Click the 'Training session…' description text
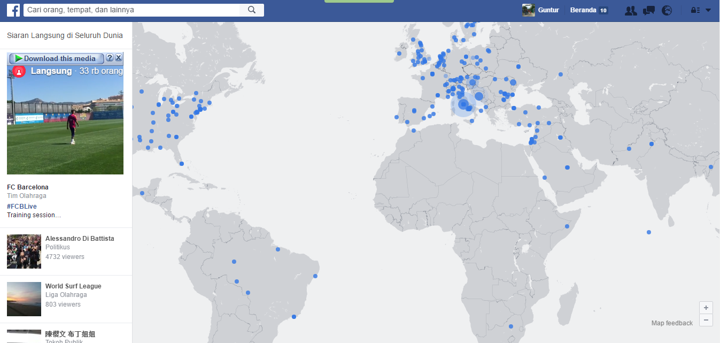The image size is (720, 343). click(34, 215)
